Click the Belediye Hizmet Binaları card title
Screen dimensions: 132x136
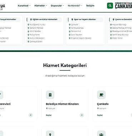pos(62,104)
